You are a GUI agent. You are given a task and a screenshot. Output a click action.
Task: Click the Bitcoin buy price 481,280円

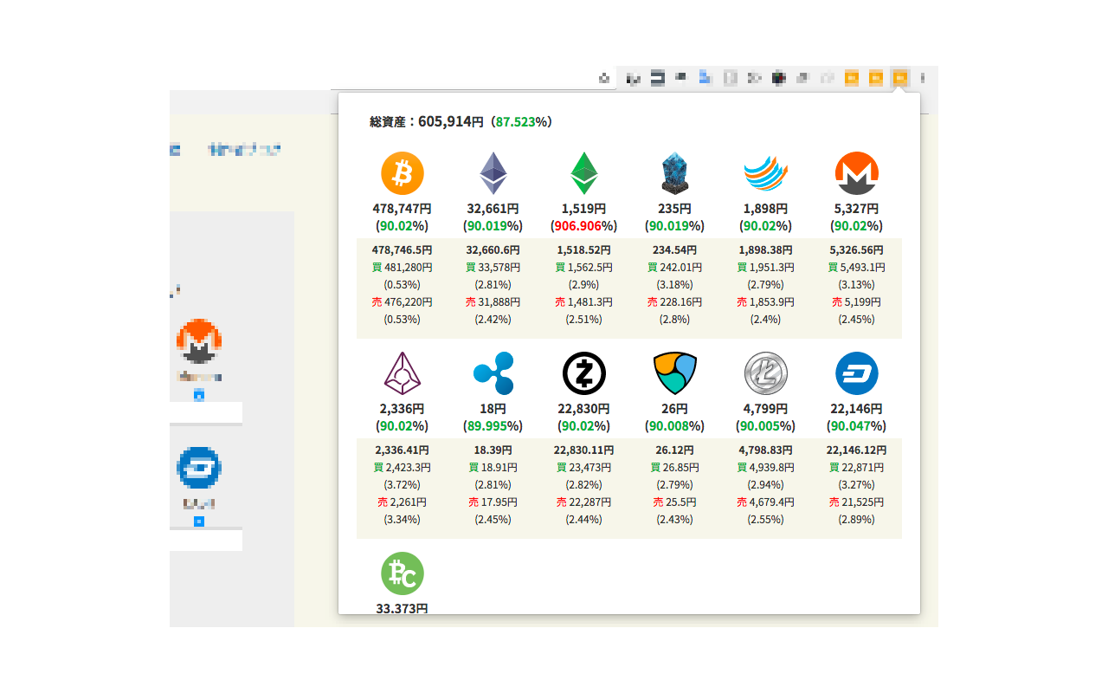tap(408, 268)
